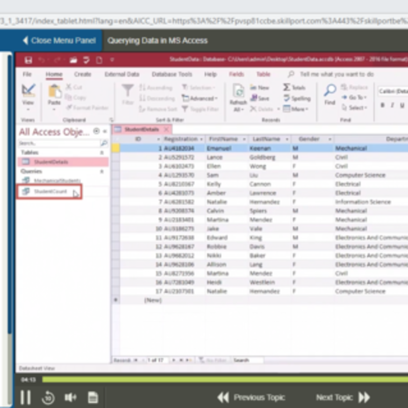This screenshot has height=408, width=408.
Task: Click the blank document icon in Quick Access Toolbar
Action: click(99, 60)
